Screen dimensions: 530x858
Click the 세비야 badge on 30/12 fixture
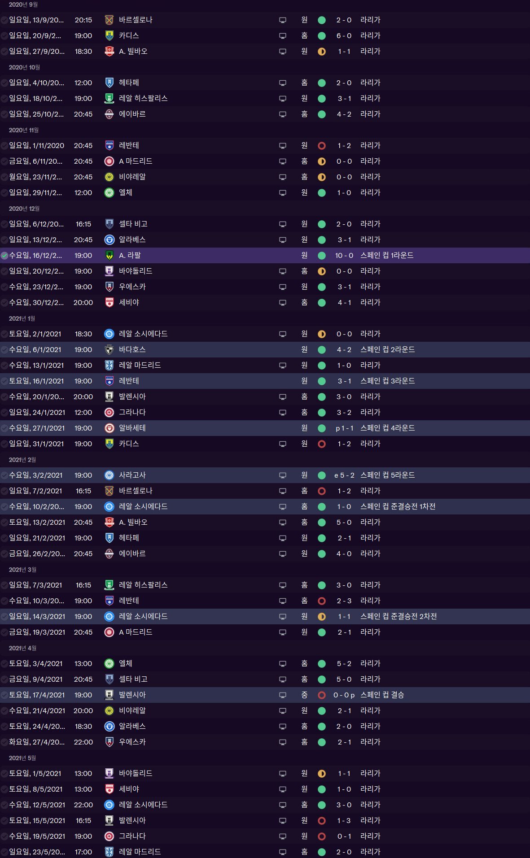coord(109,303)
